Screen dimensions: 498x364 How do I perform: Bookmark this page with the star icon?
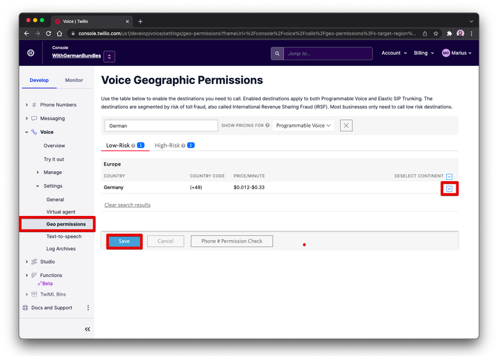point(436,34)
